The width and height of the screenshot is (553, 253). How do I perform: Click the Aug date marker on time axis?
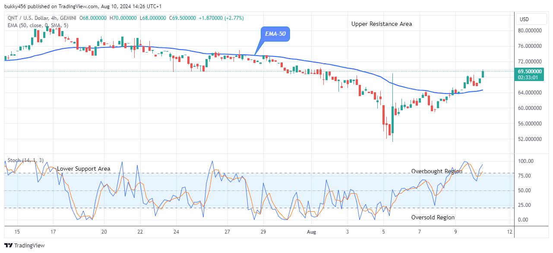click(311, 232)
